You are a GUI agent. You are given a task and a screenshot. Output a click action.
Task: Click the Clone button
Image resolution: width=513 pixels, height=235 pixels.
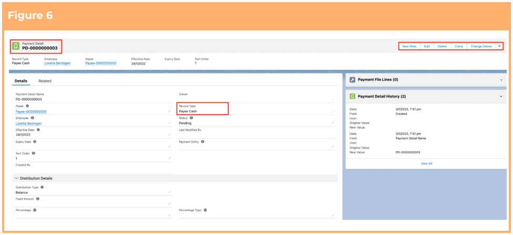459,46
